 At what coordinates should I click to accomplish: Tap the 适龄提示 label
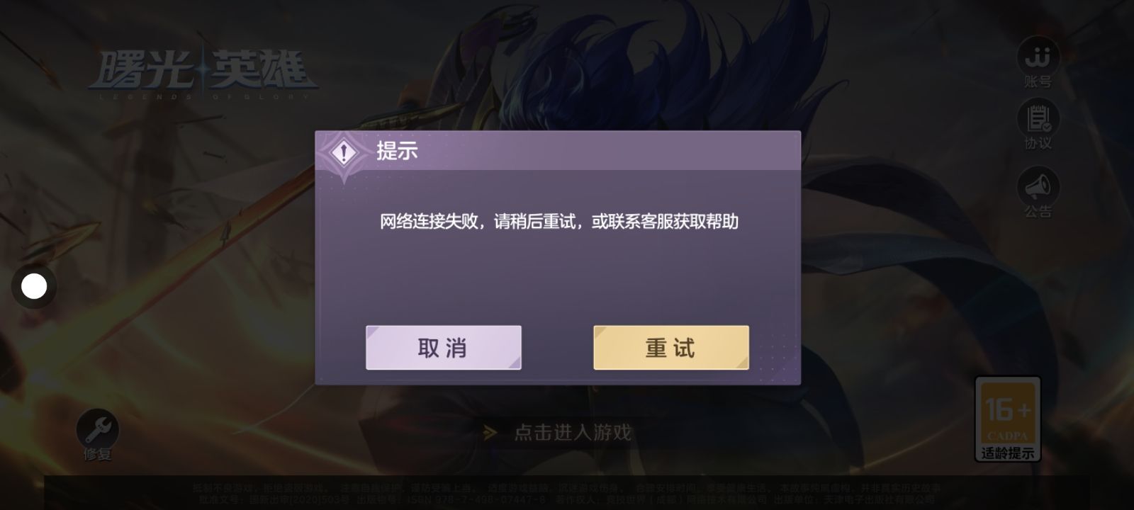[x=1007, y=453]
